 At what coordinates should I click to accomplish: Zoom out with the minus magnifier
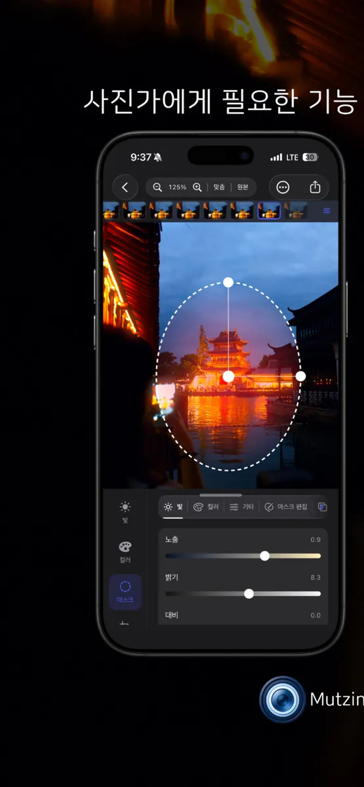point(157,188)
